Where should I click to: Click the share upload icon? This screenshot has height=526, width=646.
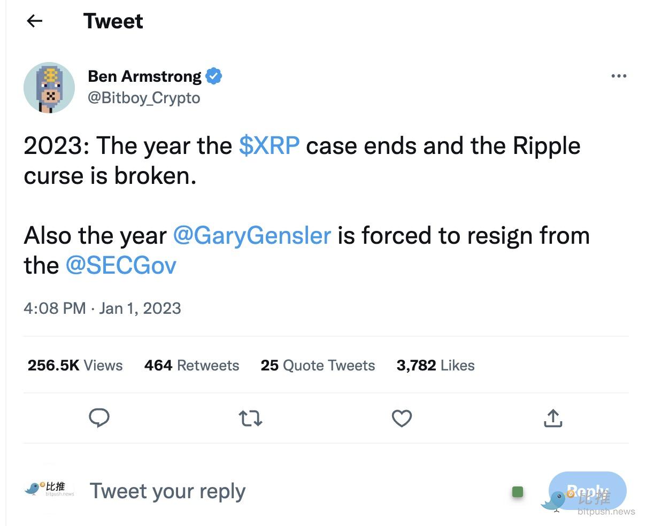[553, 418]
